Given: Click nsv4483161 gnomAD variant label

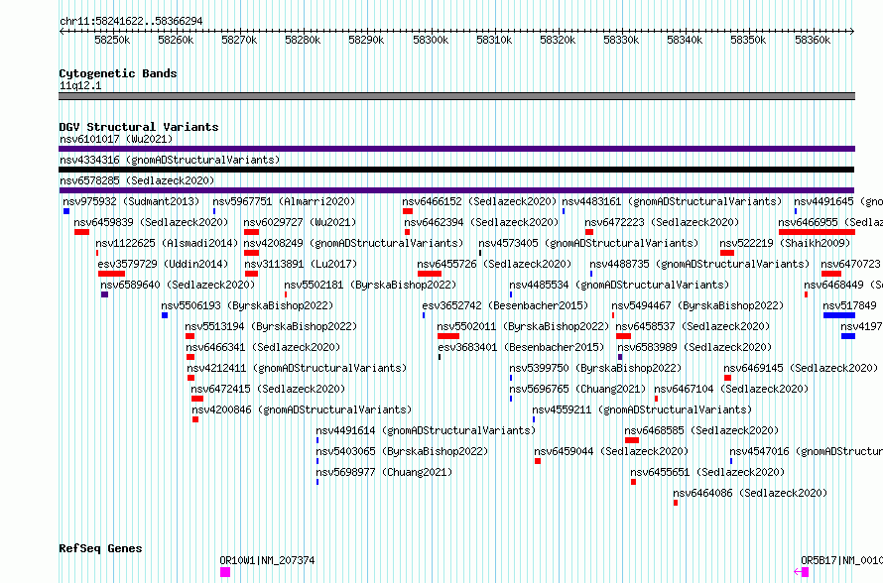Looking at the screenshot, I should [672, 201].
